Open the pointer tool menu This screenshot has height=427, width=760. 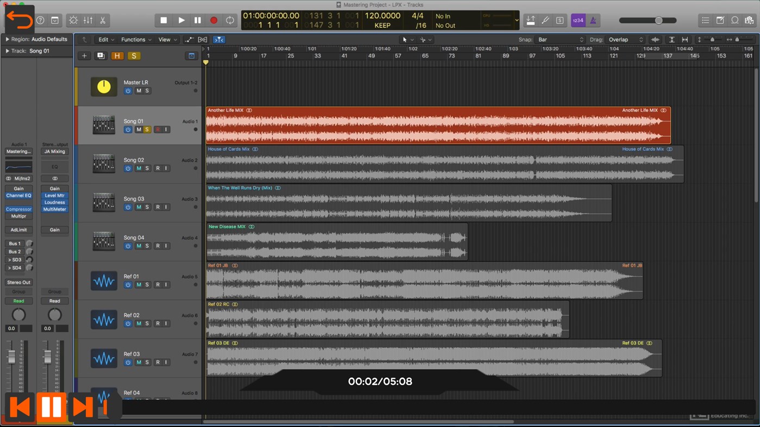click(x=407, y=40)
